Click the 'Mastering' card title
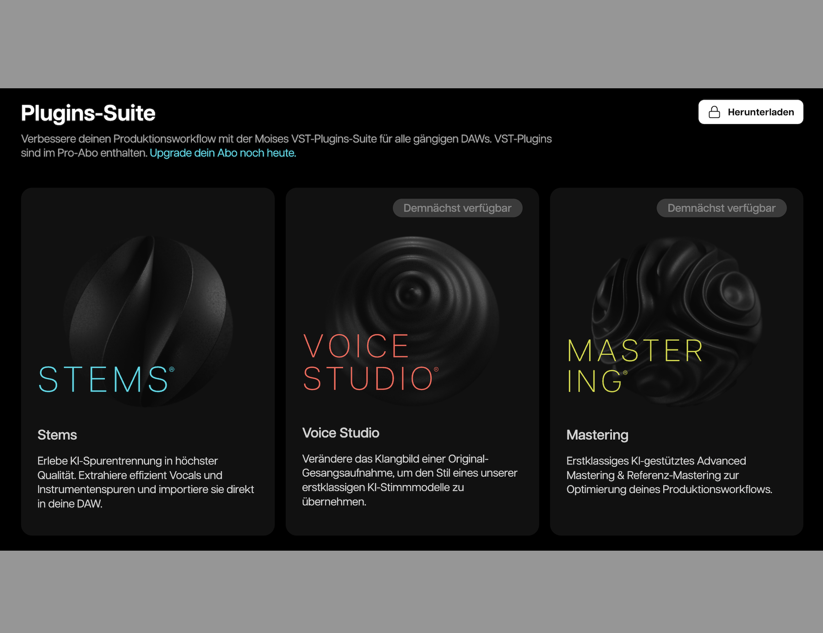This screenshot has width=823, height=633. point(597,435)
